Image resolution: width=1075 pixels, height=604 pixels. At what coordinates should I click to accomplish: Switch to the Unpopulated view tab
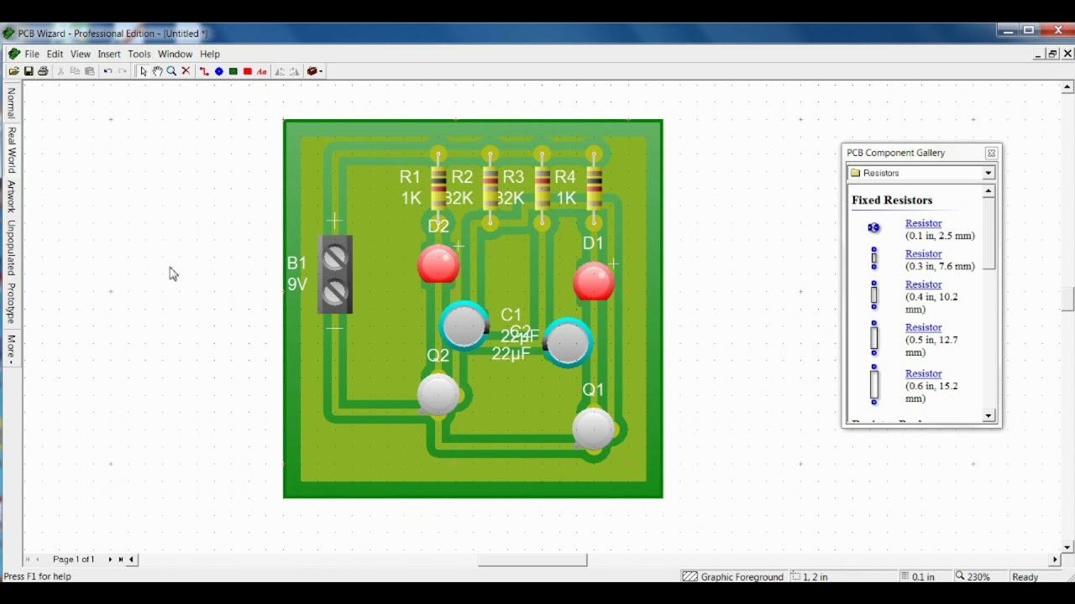tap(12, 248)
